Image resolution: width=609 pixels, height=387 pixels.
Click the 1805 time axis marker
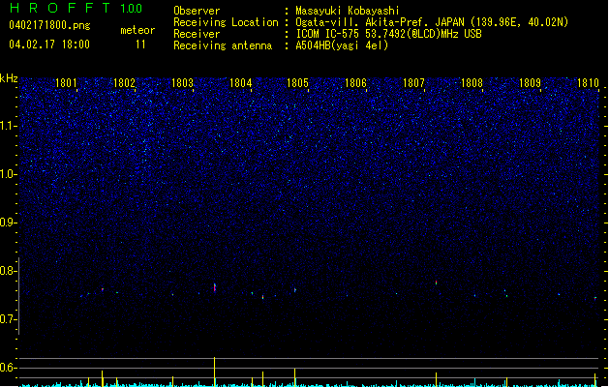[x=297, y=83]
